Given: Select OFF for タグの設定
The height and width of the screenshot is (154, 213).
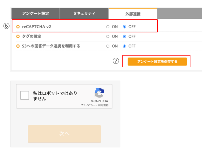Looking at the screenshot, I should coord(124,37).
